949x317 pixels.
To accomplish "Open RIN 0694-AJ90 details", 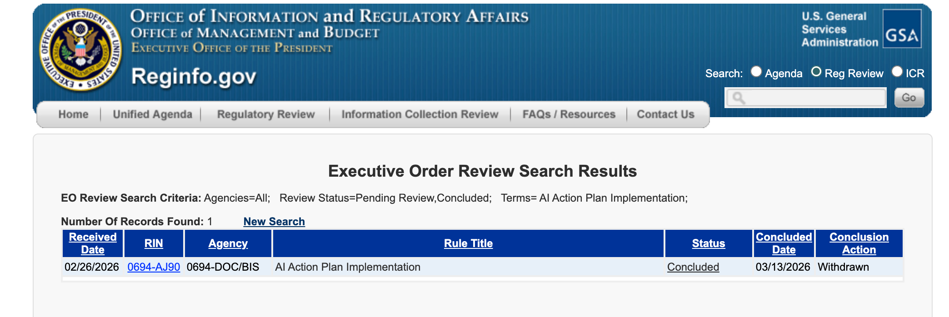I will click(154, 267).
